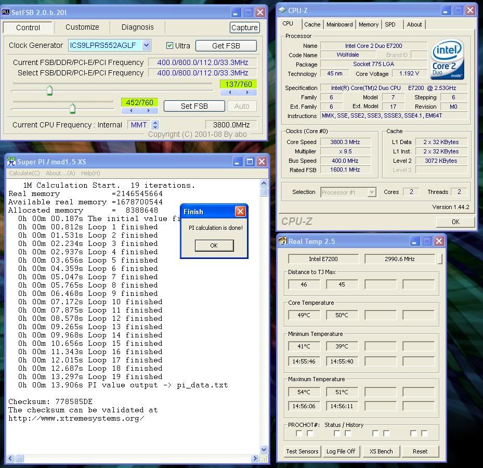Screen dimensions: 483x468
Task: Close the Real Temp window
Action: 439,241
